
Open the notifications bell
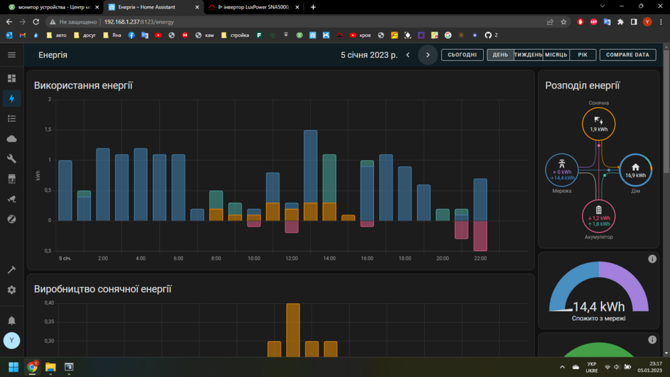click(11, 321)
